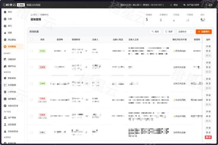Open 预警 alert bell icon in sidebar
Viewport: 218px width, 145px height.
coord(5,33)
